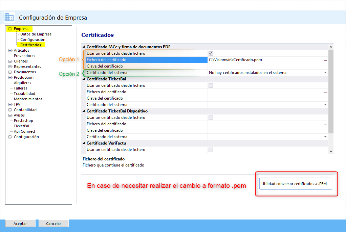The width and height of the screenshot is (346, 232).
Task: Collapse 'Certificado TicketBai Dispositivo' section
Action: pos(84,111)
